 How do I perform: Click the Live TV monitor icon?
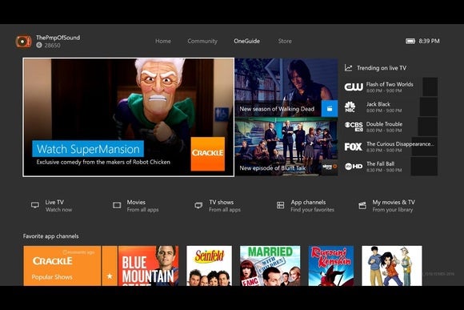[x=35, y=205]
